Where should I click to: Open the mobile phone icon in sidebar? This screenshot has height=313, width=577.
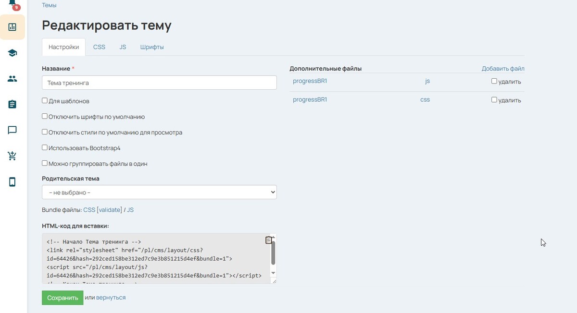click(x=13, y=182)
